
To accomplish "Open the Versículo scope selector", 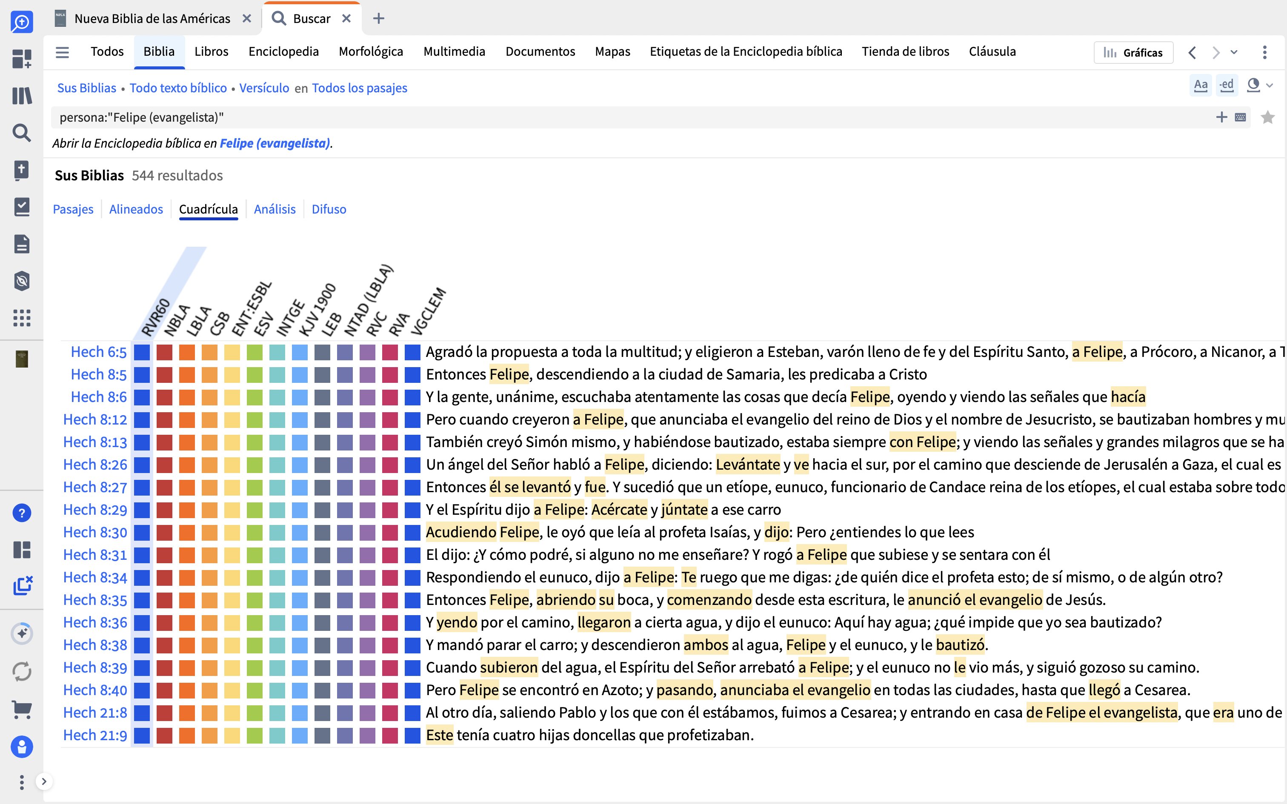I will (x=264, y=88).
